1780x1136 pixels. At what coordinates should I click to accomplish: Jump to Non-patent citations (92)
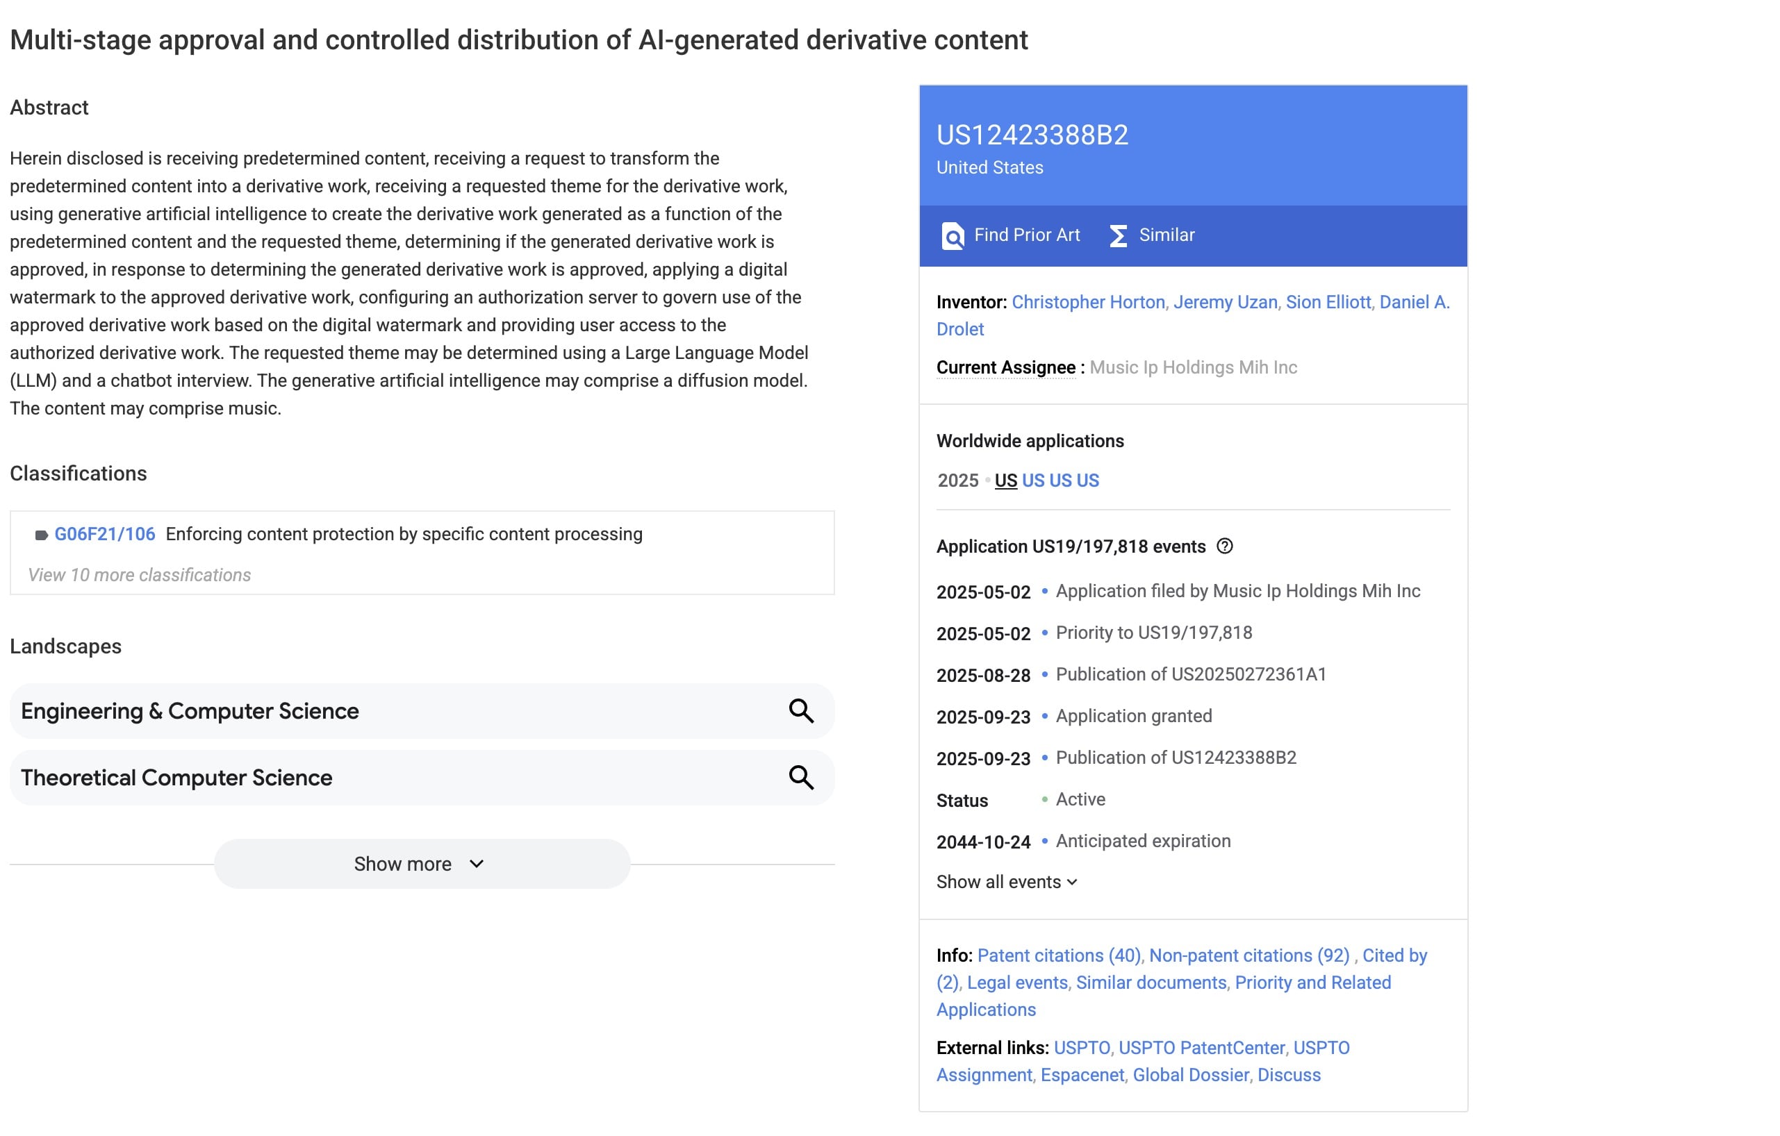(1249, 955)
